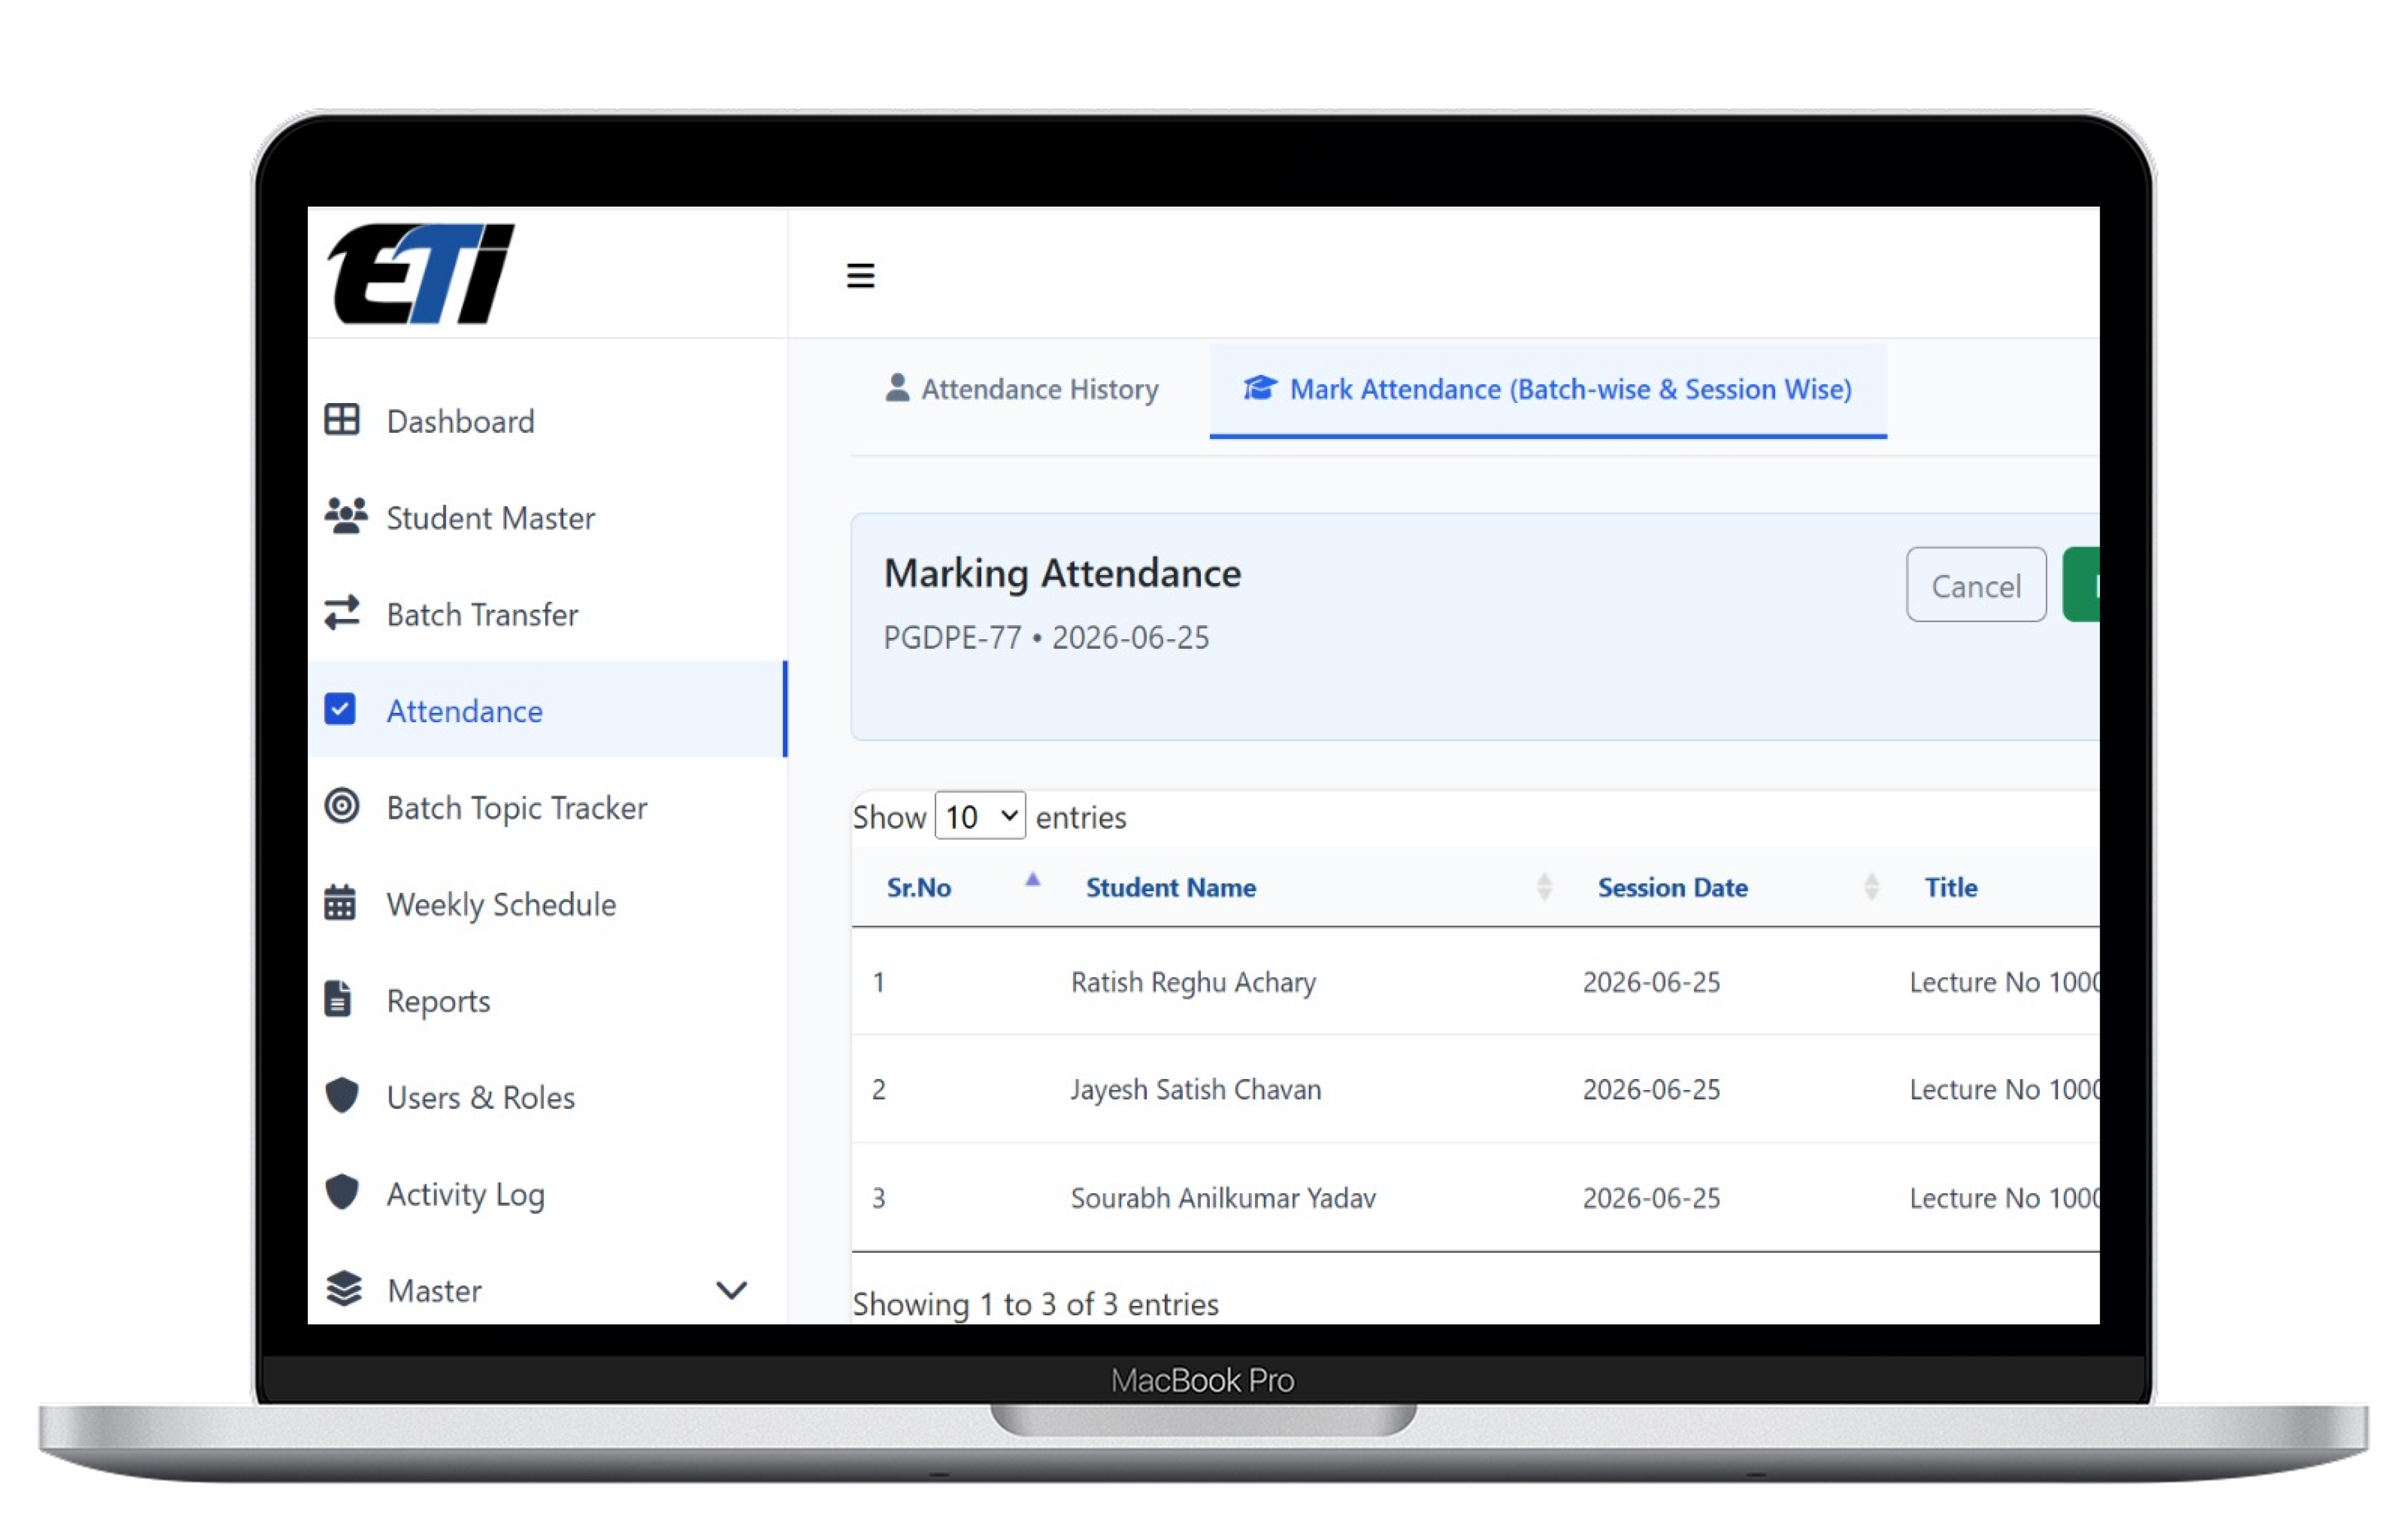Click session date for Ratish Reghu Achary
The image size is (2408, 1531).
pos(1651,982)
